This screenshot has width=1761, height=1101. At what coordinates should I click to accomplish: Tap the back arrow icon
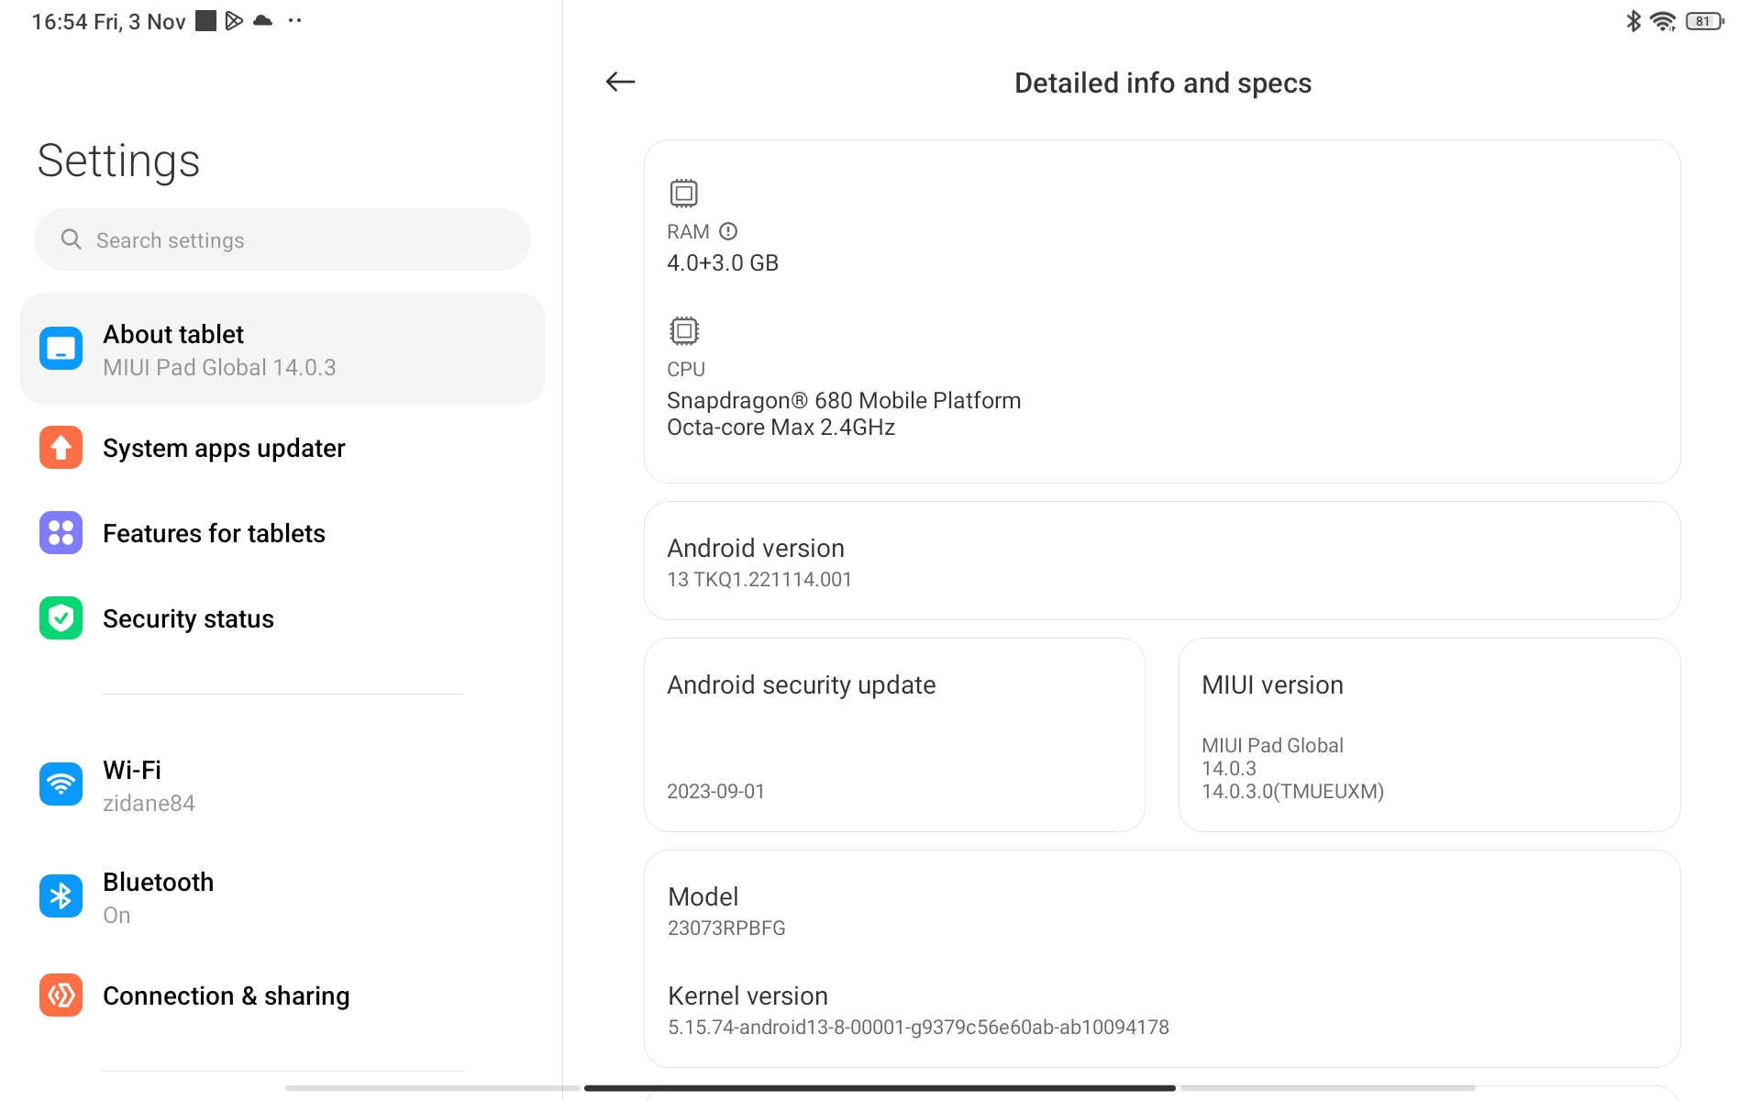click(620, 82)
